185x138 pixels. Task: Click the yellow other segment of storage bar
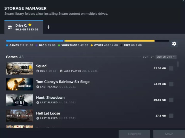[x=110, y=41]
